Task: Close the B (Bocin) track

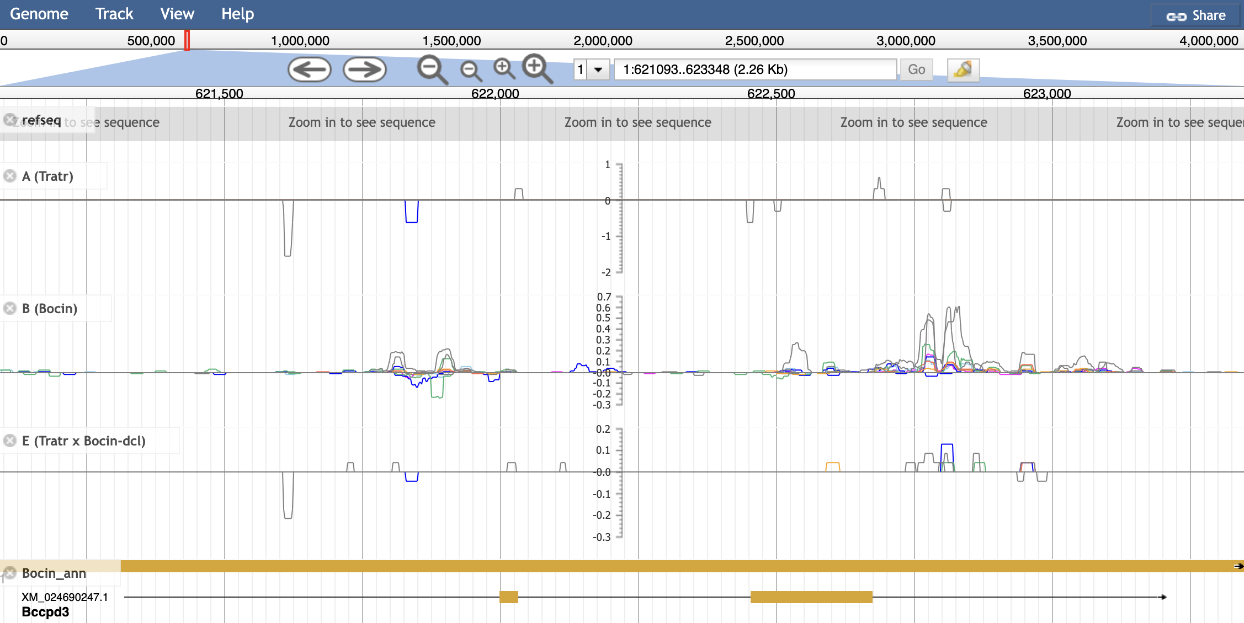Action: [x=10, y=309]
